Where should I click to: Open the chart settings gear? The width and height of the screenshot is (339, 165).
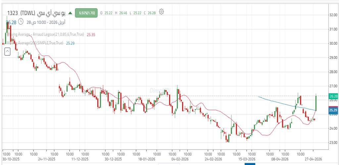[162, 12]
